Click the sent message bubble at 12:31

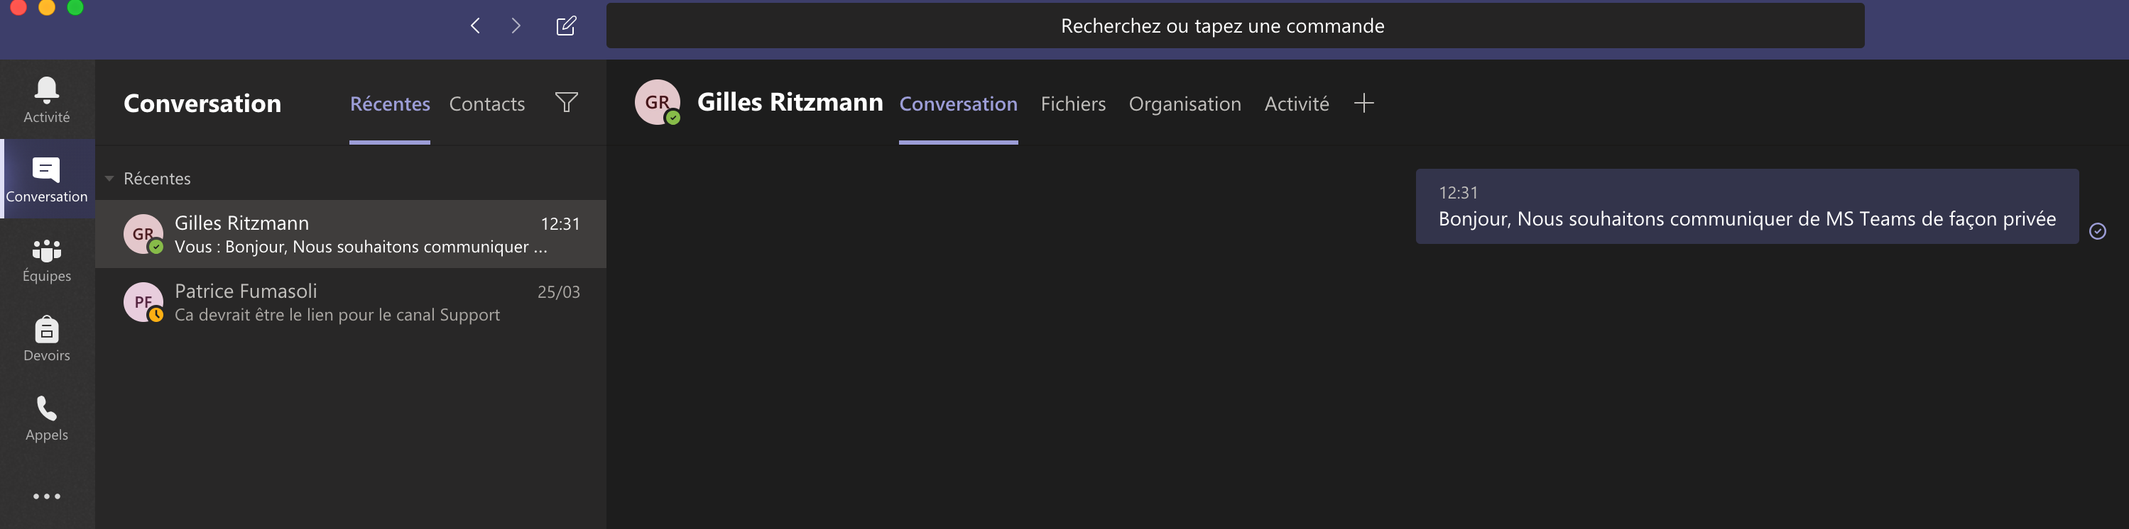[1746, 206]
